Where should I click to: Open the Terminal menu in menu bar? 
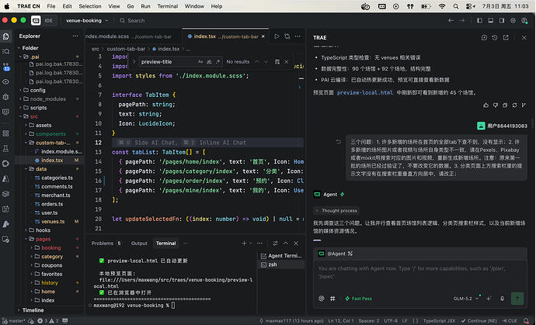pos(168,6)
